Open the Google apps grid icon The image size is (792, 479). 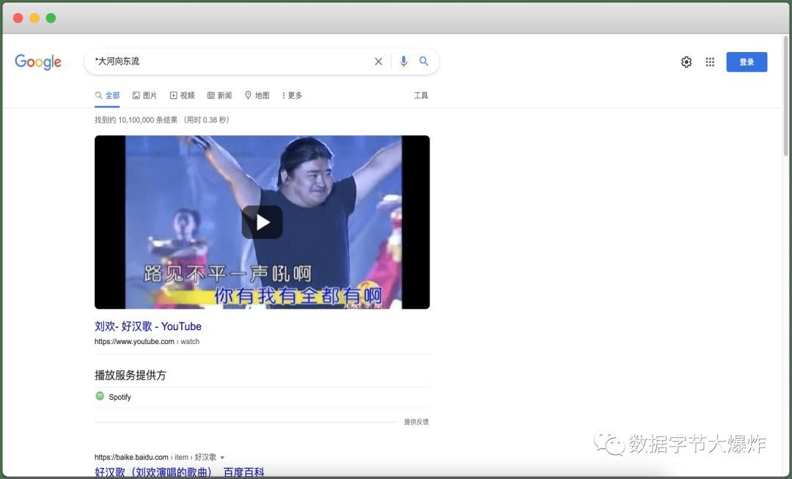point(710,62)
